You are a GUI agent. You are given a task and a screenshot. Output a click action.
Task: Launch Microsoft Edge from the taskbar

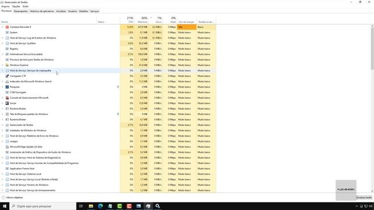101,206
